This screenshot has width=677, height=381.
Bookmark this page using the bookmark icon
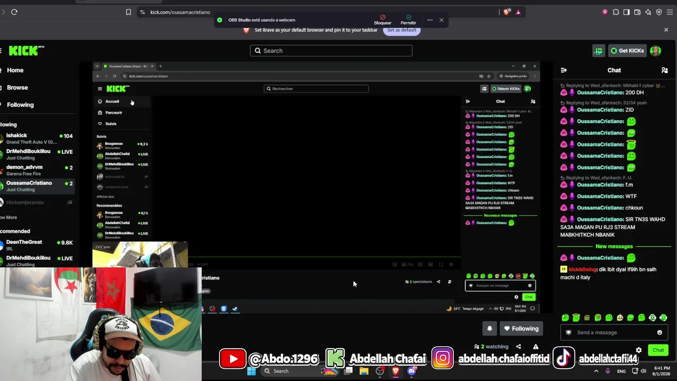[129, 12]
